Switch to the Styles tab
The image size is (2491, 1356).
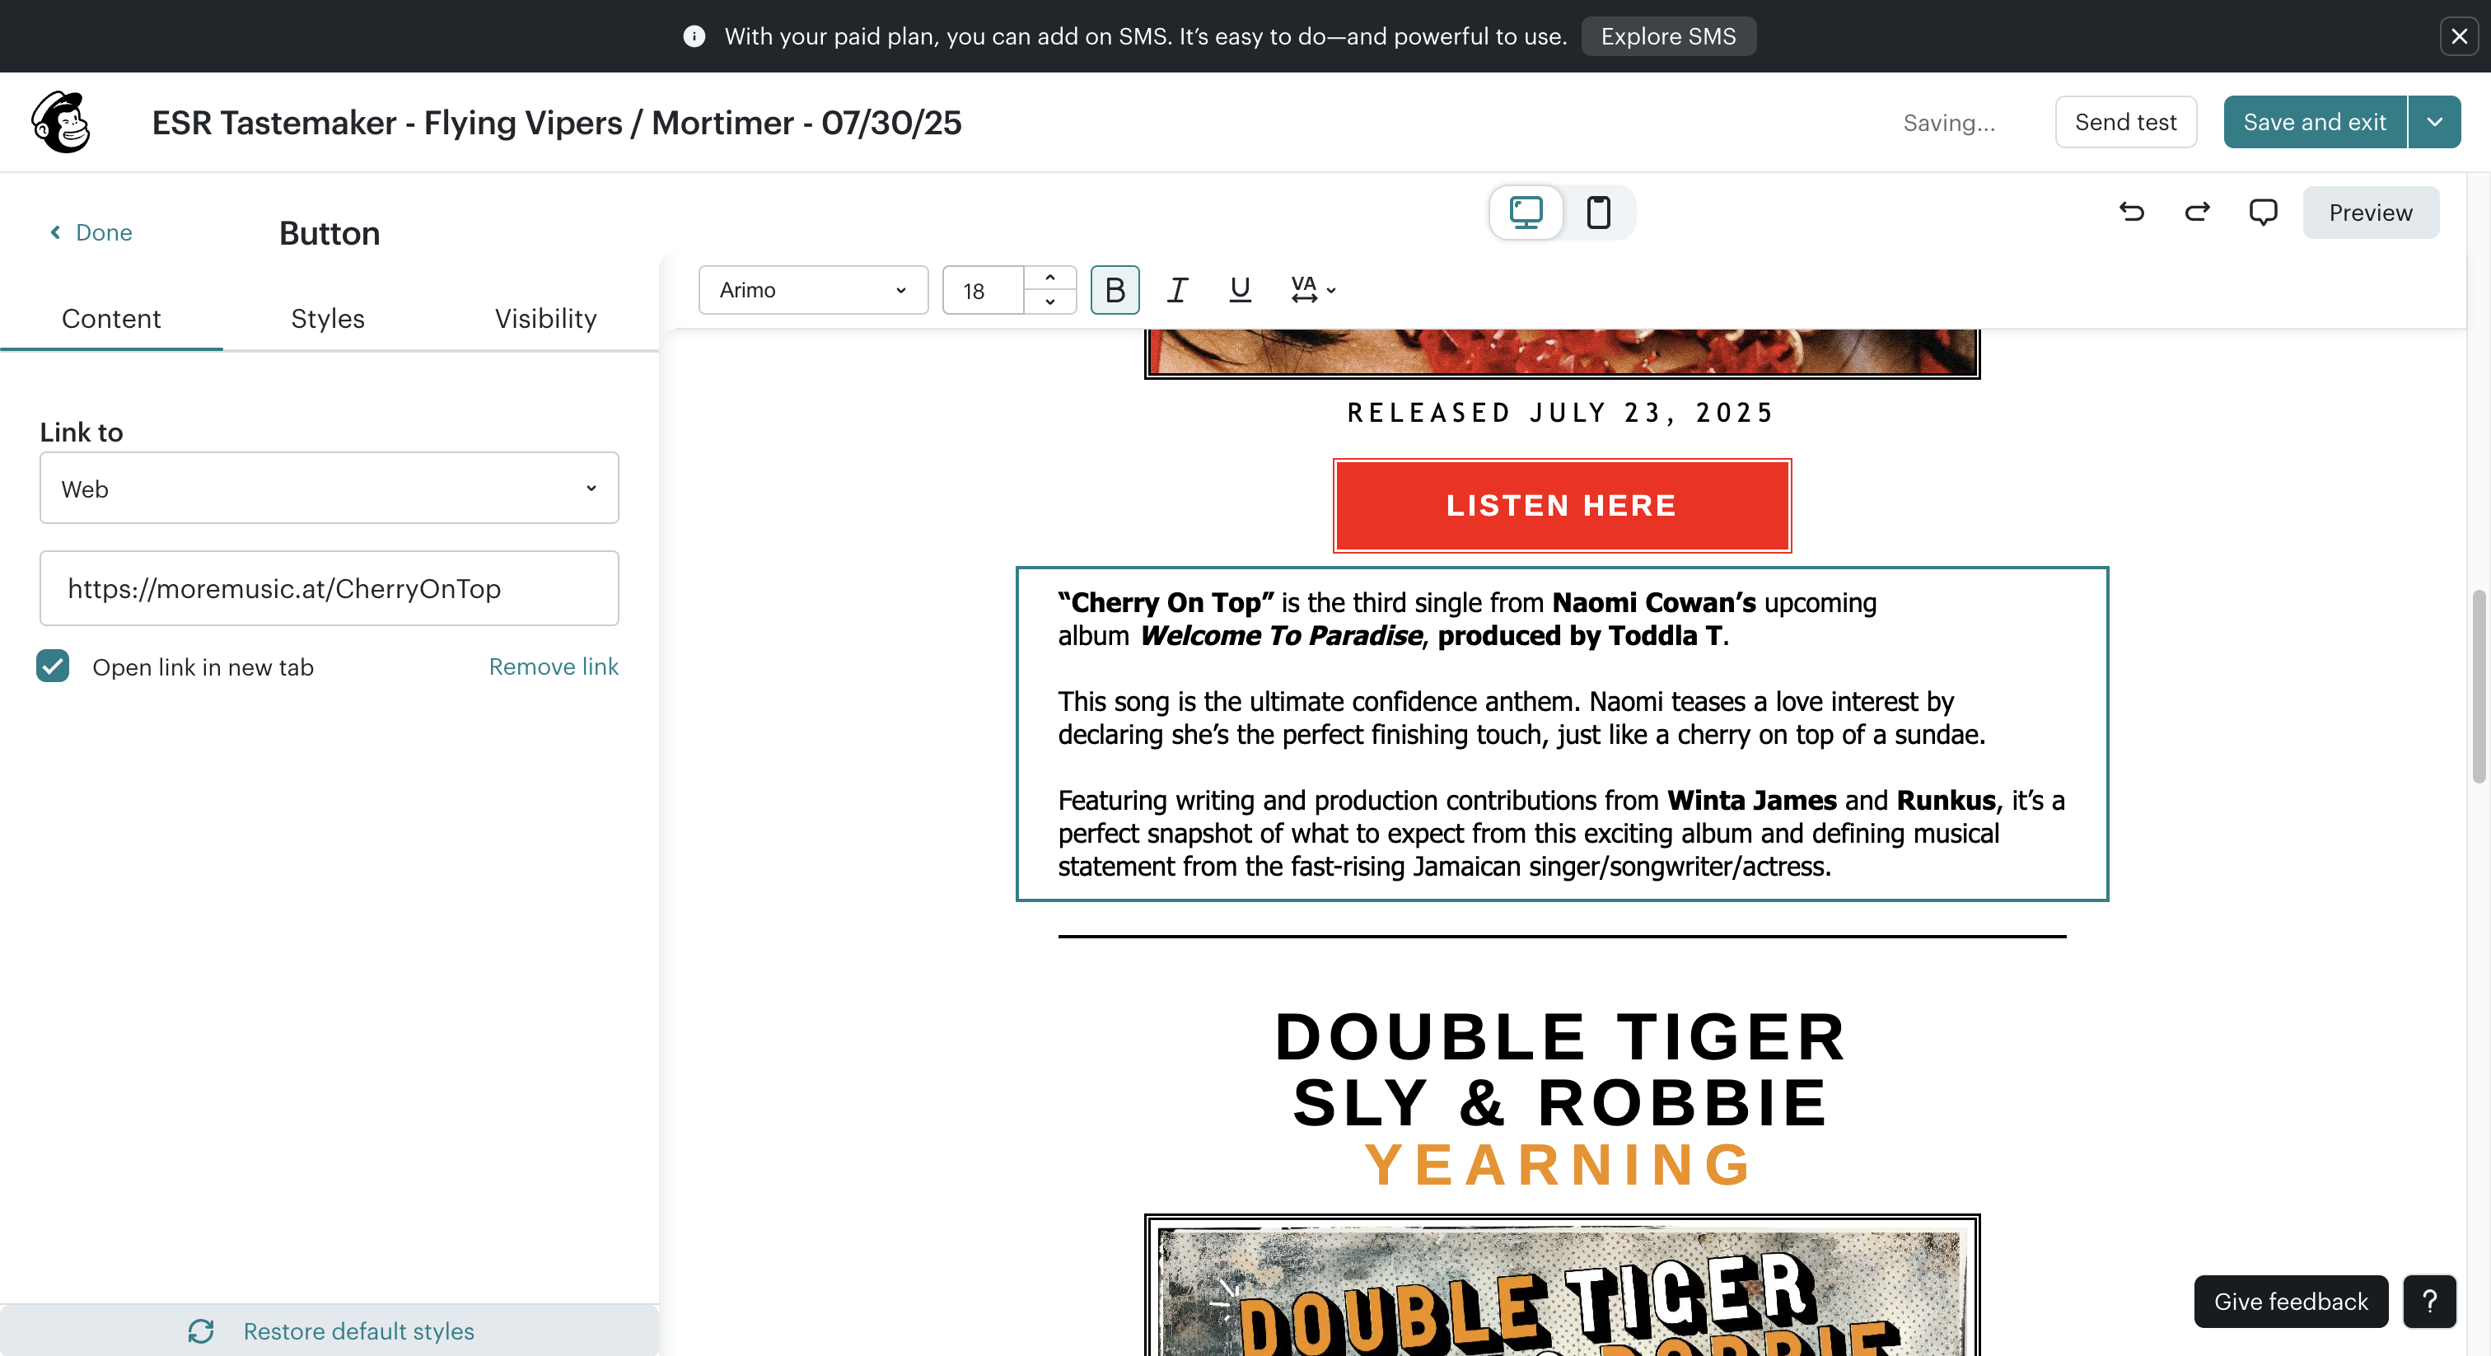327,318
